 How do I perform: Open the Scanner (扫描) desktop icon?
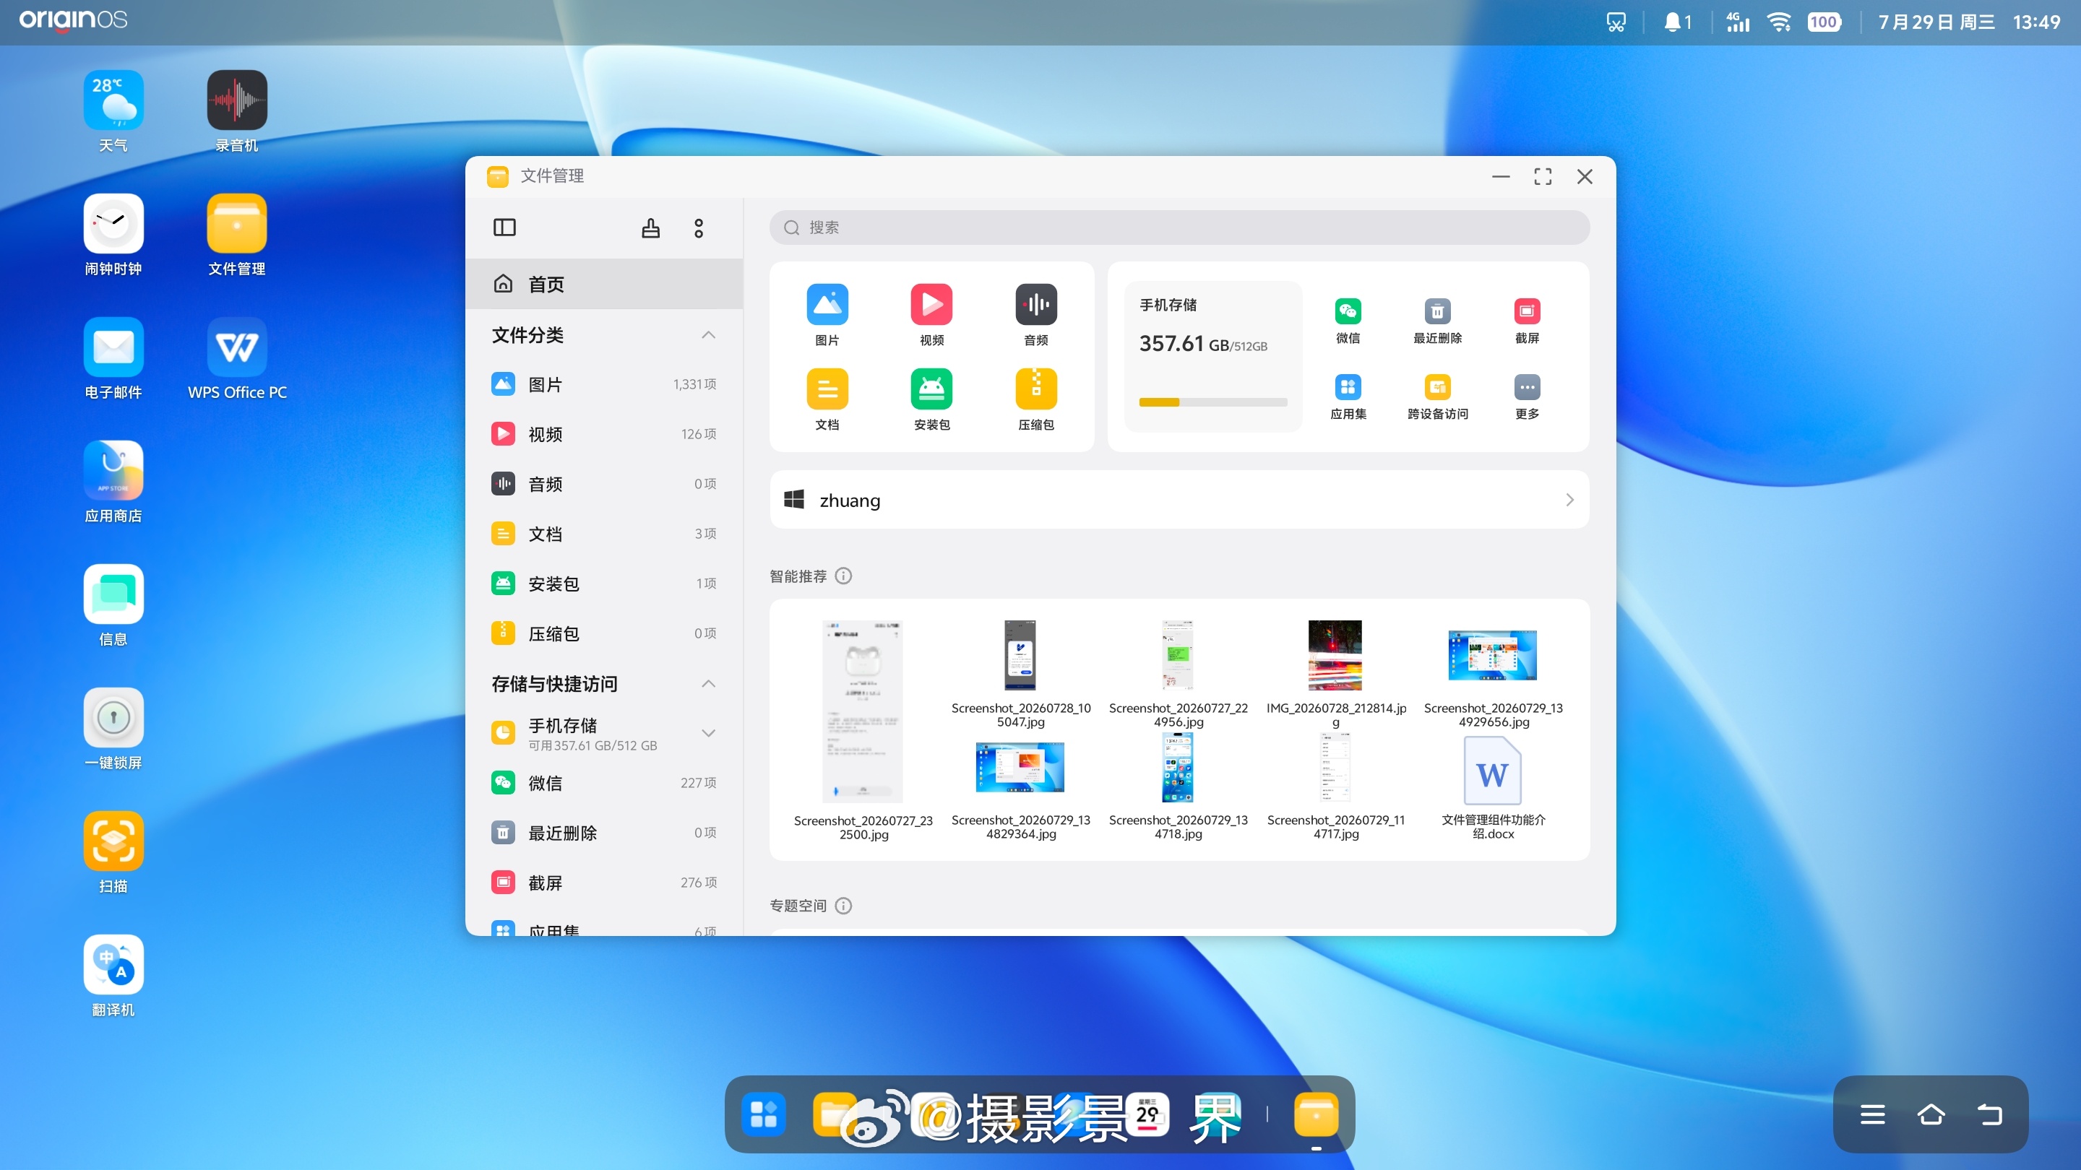coord(113,853)
